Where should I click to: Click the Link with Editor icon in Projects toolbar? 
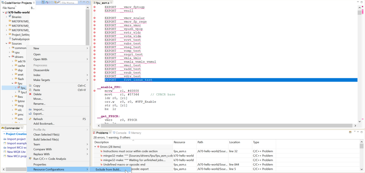click(x=56, y=2)
